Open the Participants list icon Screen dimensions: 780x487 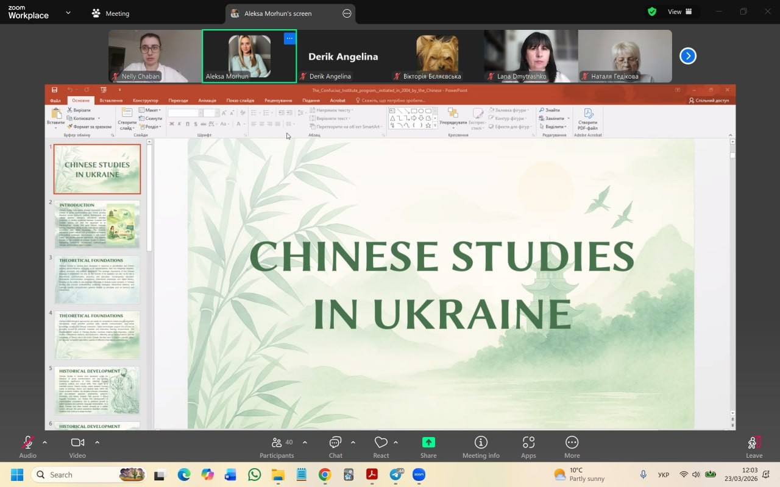pyautogui.click(x=277, y=443)
